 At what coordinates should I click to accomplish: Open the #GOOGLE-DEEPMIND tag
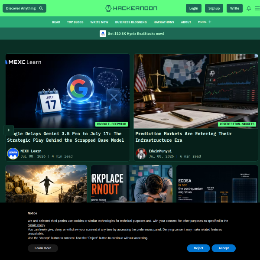click(111, 124)
